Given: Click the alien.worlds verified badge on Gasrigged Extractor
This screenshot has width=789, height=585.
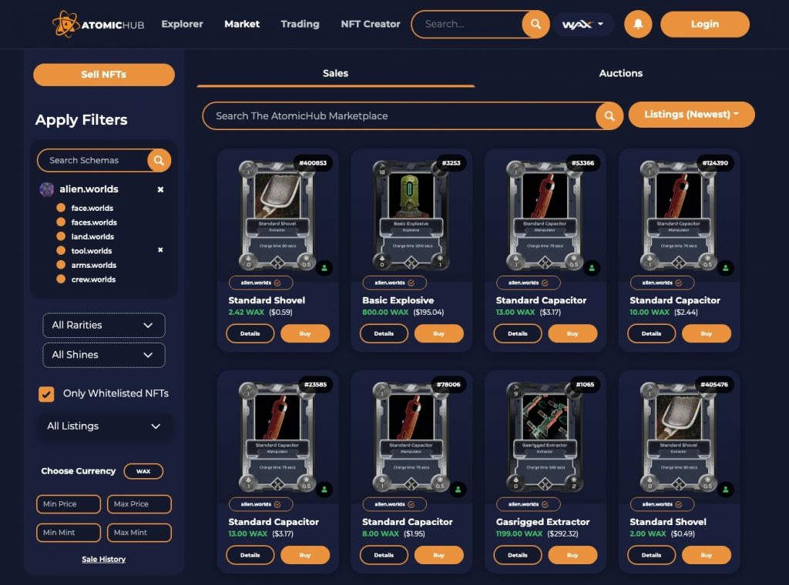Looking at the screenshot, I should tap(529, 504).
